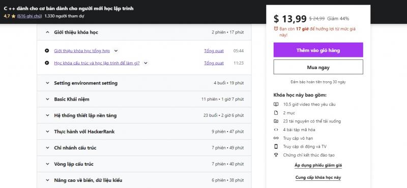Click Tổng quạt link on the 05:44 lecture
Image resolution: width=407 pixels, height=188 pixels.
click(x=214, y=51)
